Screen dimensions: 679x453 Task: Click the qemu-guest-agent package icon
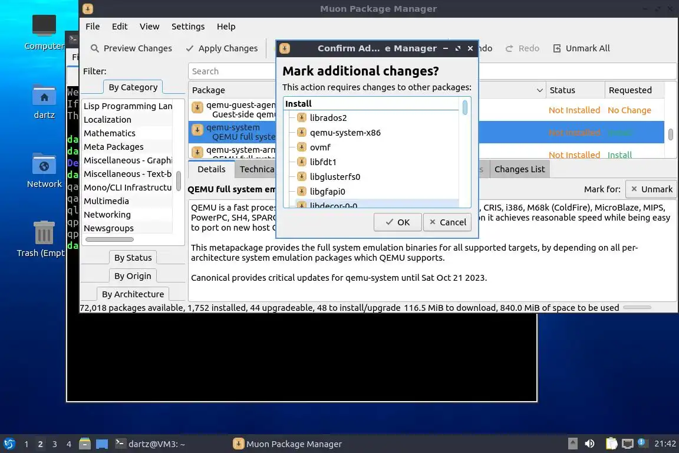pyautogui.click(x=197, y=107)
